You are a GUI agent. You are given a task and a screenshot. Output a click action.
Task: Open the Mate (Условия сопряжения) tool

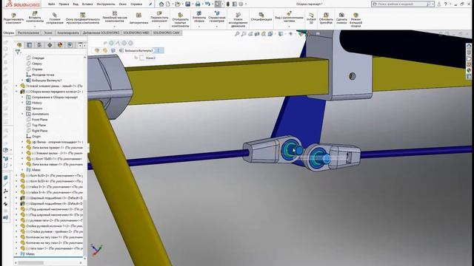(x=55, y=18)
